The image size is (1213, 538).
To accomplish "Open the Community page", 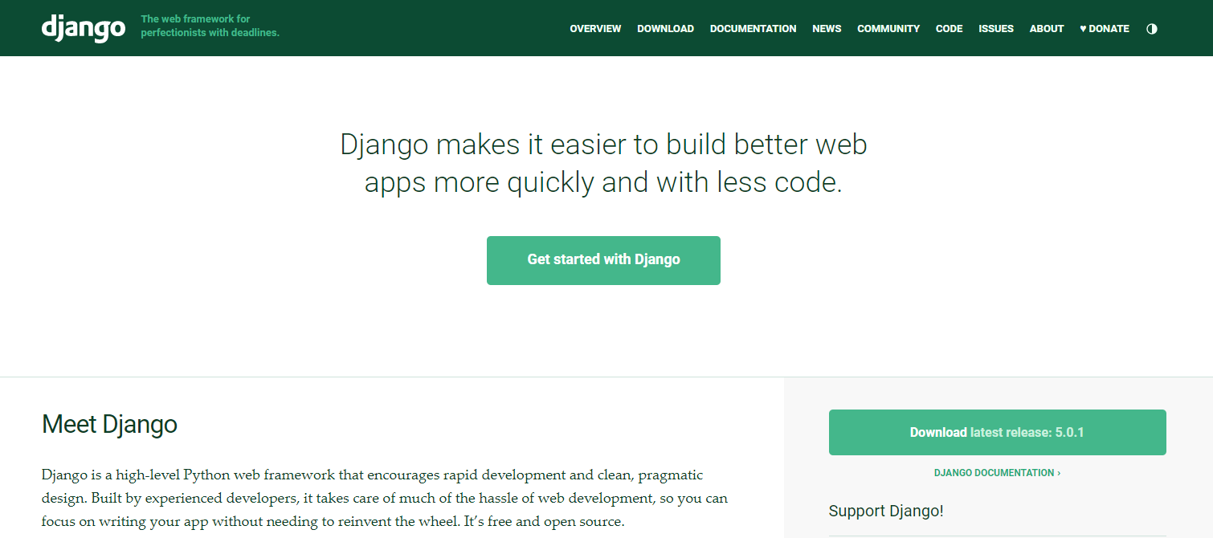I will [x=888, y=29].
